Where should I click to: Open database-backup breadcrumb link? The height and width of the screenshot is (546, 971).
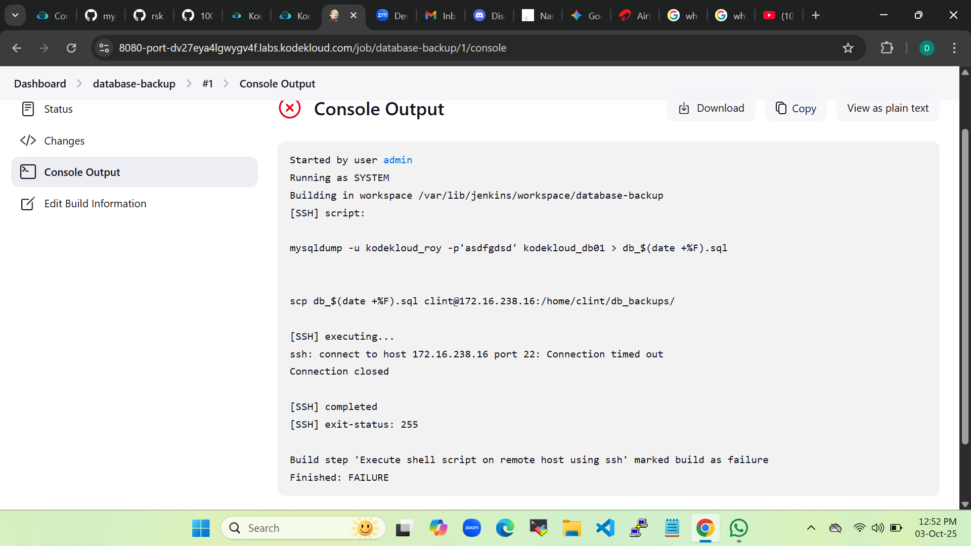pos(134,84)
